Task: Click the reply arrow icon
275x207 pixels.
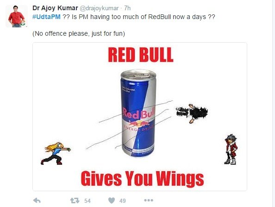Action: [37, 201]
